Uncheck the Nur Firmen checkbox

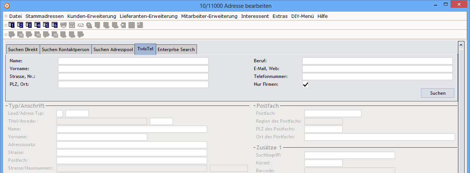[306, 85]
